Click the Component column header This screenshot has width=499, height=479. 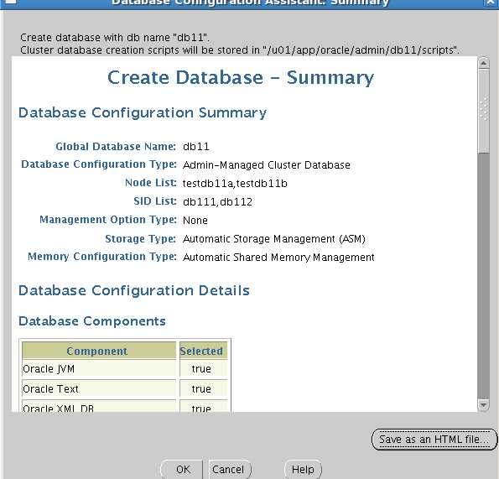click(99, 351)
